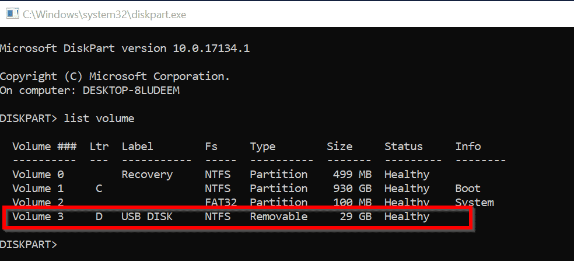Click the 'Status' column header

click(404, 147)
